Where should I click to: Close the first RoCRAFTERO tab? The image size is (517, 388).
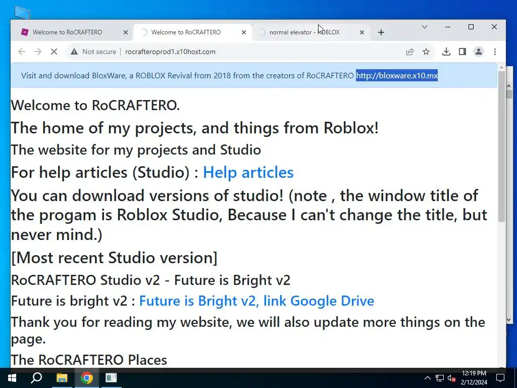[126, 32]
